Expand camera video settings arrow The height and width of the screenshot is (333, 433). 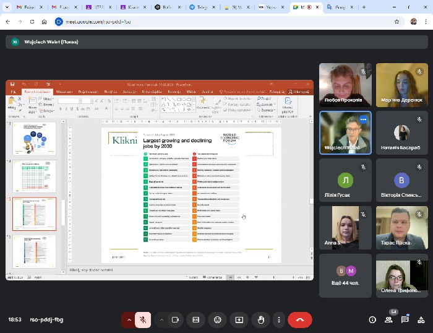[161, 319]
